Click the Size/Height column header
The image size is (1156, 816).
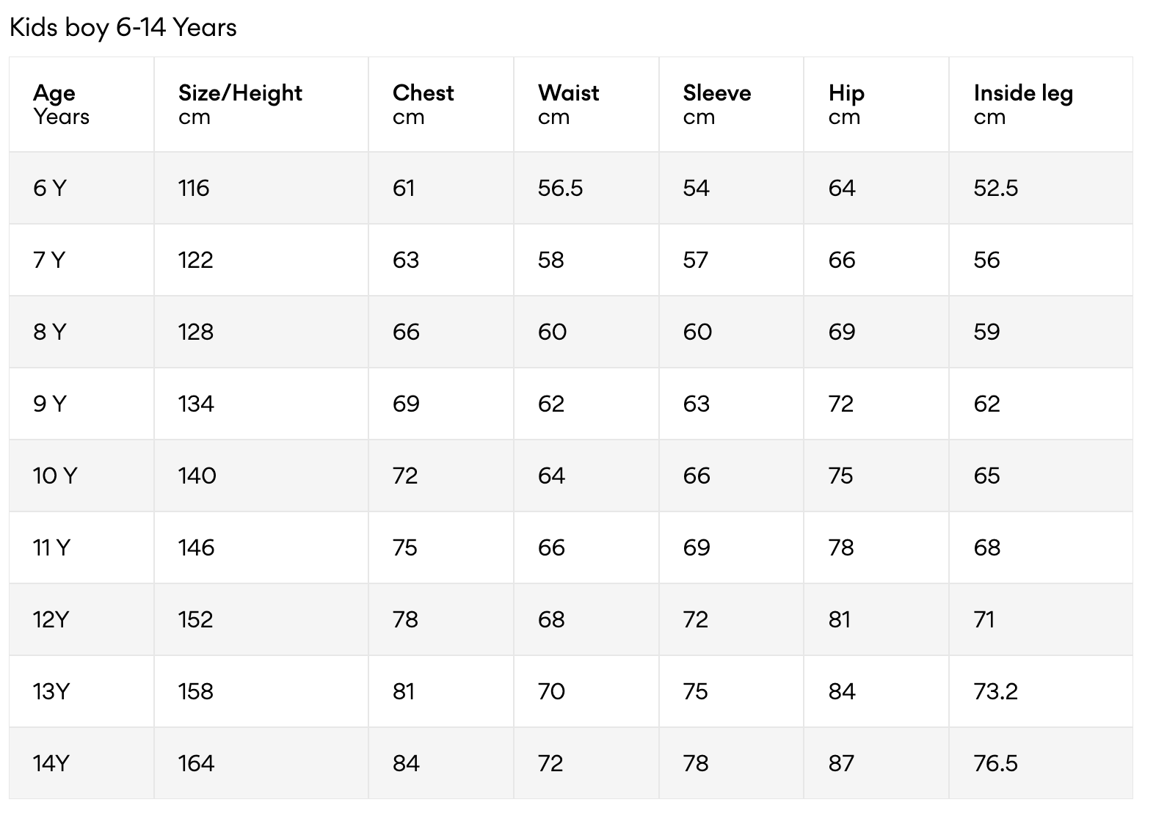tap(240, 104)
